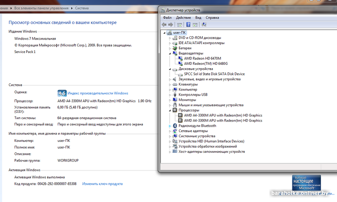337x202 pixels.
Task: Click the Help question-mark toolbar icon
Action: pyautogui.click(x=188, y=25)
